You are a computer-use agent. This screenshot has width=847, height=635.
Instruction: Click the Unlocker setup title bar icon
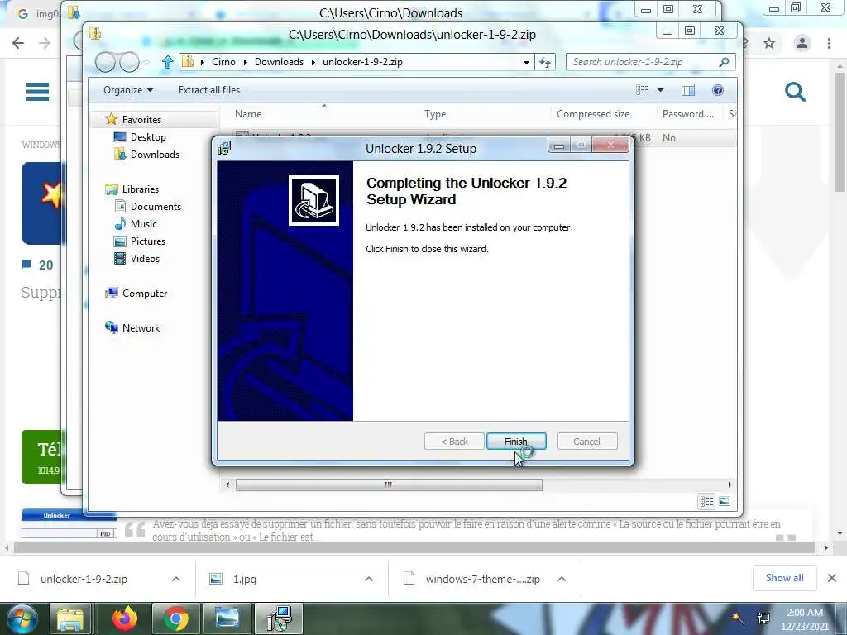[225, 148]
